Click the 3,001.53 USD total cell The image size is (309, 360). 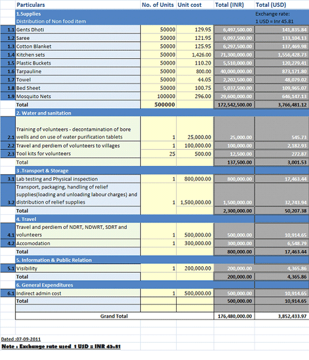(282, 162)
